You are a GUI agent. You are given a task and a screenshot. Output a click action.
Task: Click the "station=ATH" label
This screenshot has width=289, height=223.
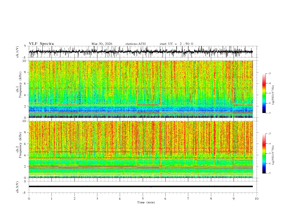[x=135, y=44]
